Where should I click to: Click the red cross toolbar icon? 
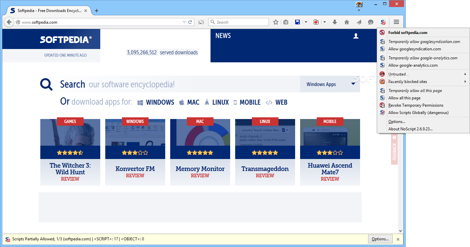pos(316,22)
